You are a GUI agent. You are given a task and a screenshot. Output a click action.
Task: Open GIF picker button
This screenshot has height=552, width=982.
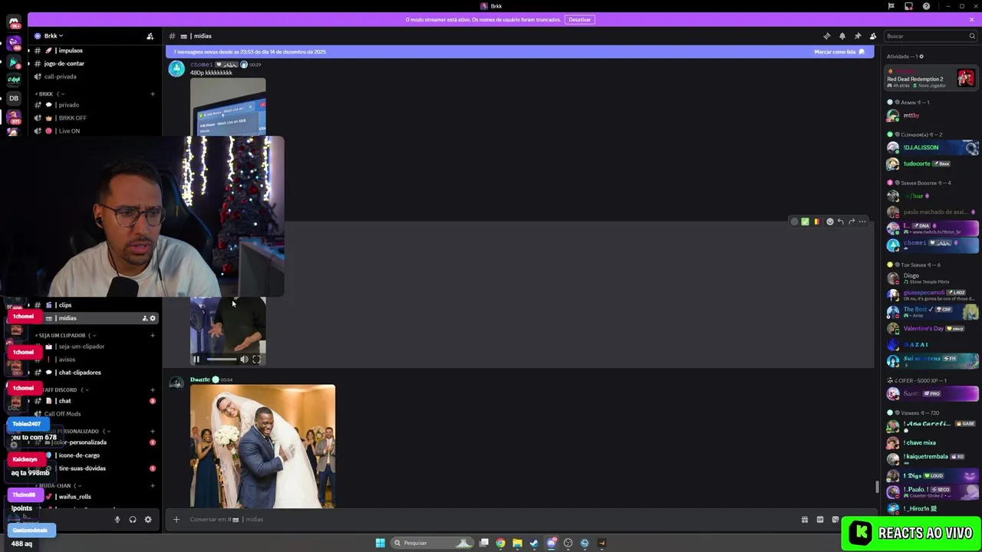click(819, 519)
